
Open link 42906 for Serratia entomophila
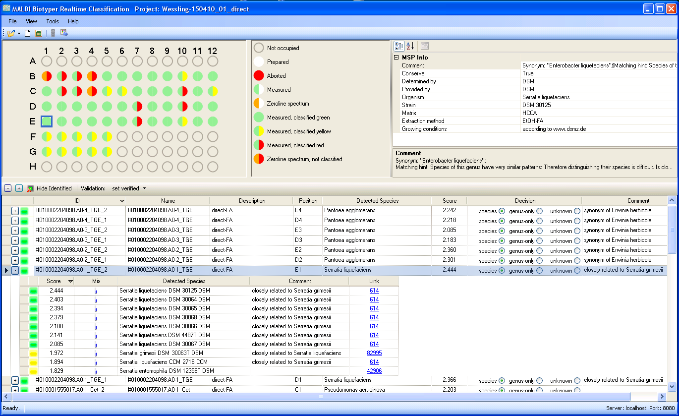click(x=374, y=371)
